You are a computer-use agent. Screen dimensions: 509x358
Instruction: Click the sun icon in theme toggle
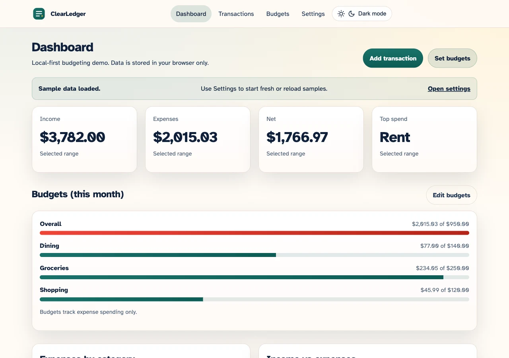pyautogui.click(x=341, y=14)
